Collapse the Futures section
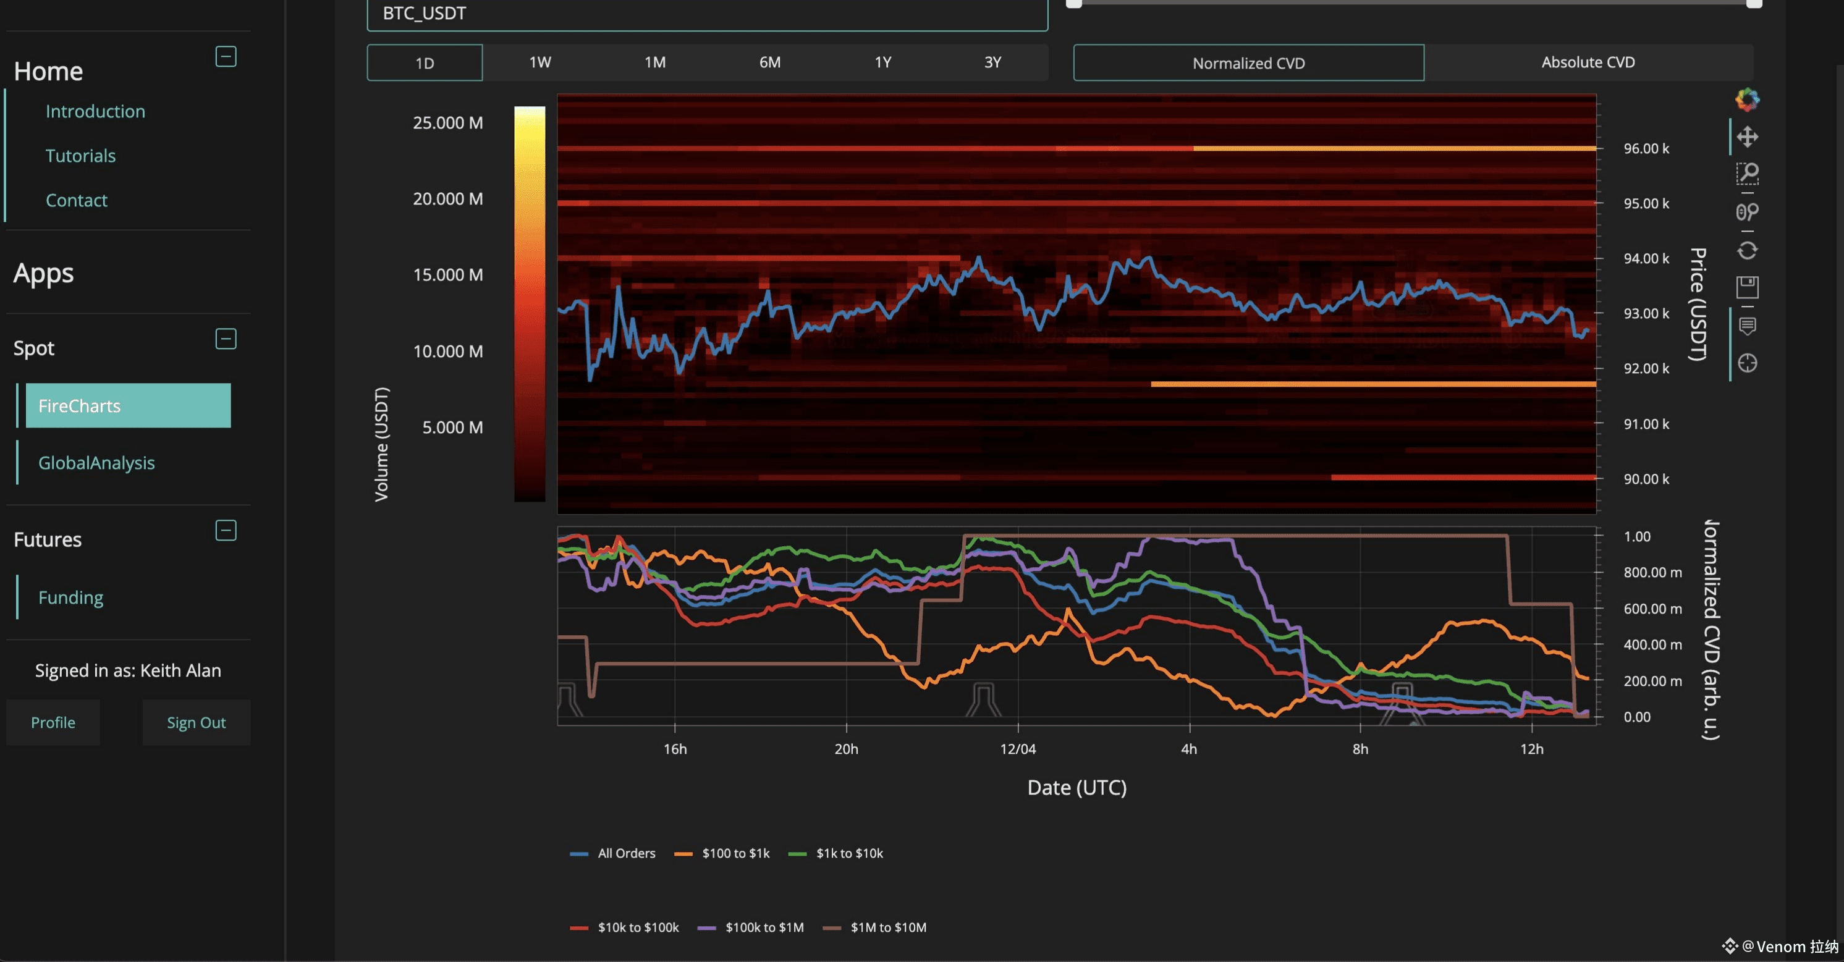 [226, 530]
